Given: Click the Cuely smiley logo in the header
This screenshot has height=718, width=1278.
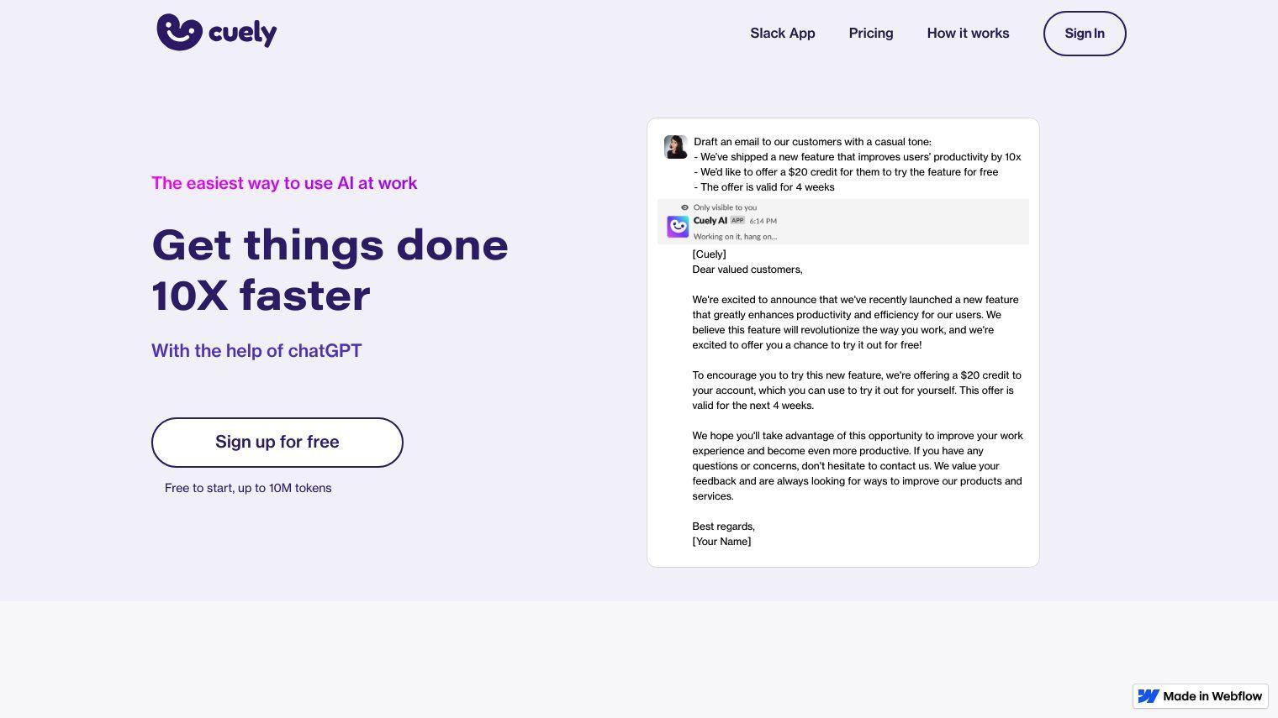Looking at the screenshot, I should (x=180, y=32).
